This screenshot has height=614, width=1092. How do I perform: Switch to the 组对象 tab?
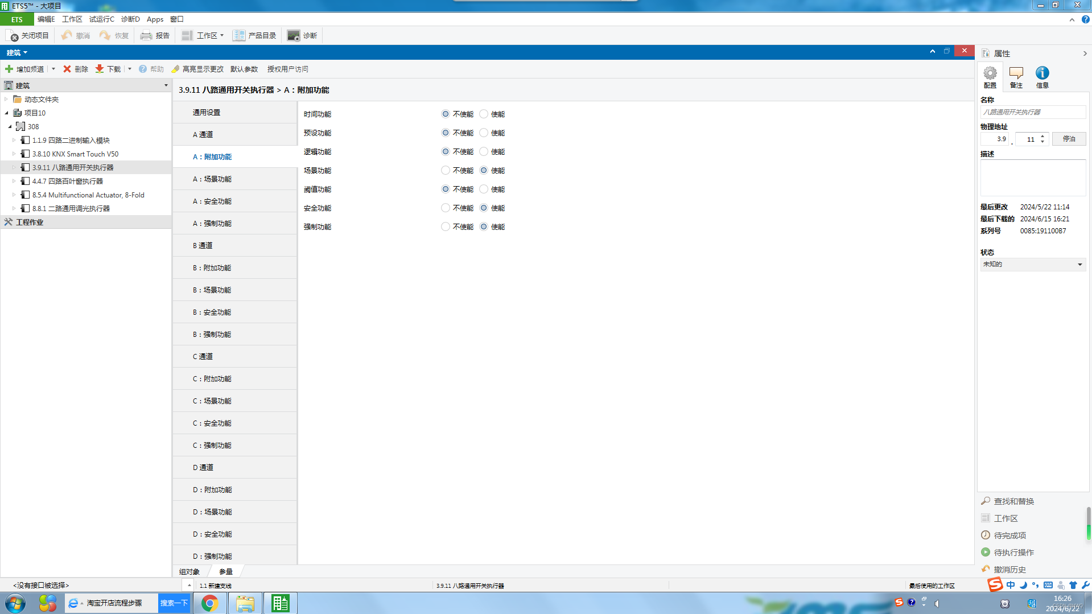[189, 571]
